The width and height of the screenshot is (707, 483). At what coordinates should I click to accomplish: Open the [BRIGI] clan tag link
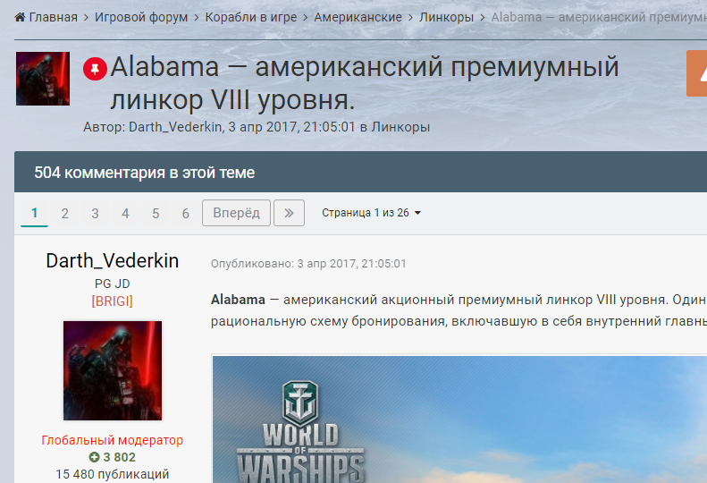pos(112,301)
